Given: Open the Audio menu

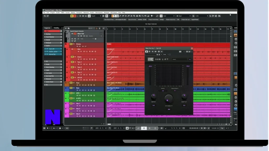Looking at the screenshot, I should [x=58, y=13].
